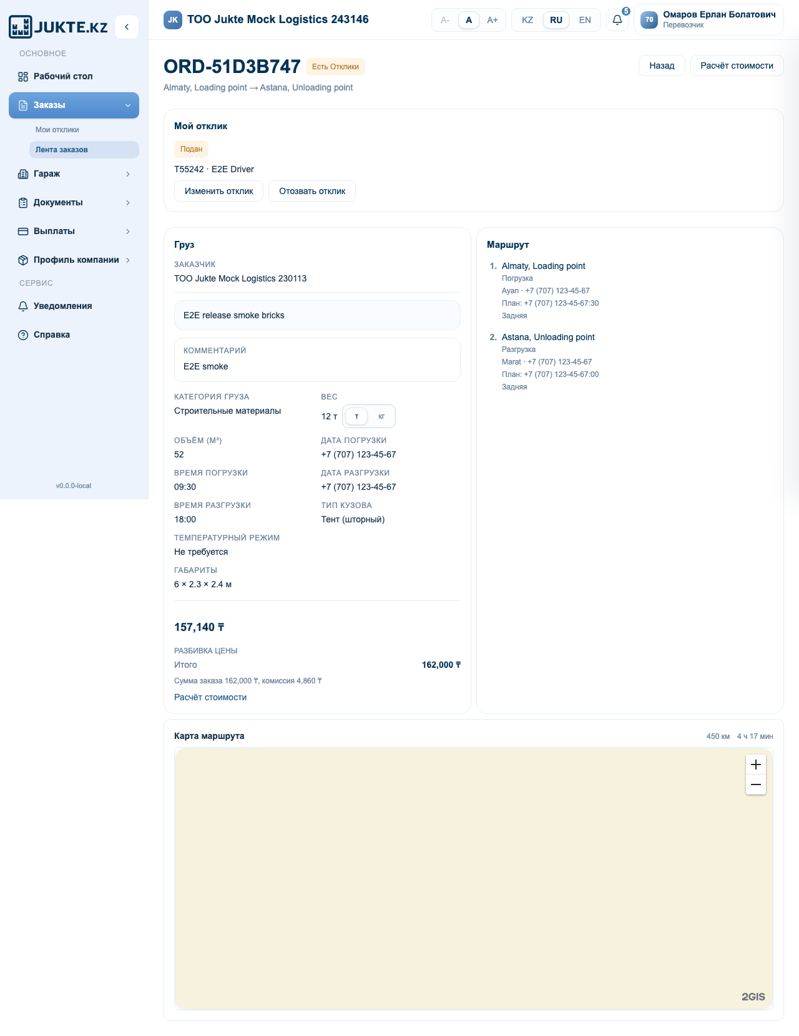Click the Заказы document icon
The width and height of the screenshot is (799, 1036).
(23, 105)
